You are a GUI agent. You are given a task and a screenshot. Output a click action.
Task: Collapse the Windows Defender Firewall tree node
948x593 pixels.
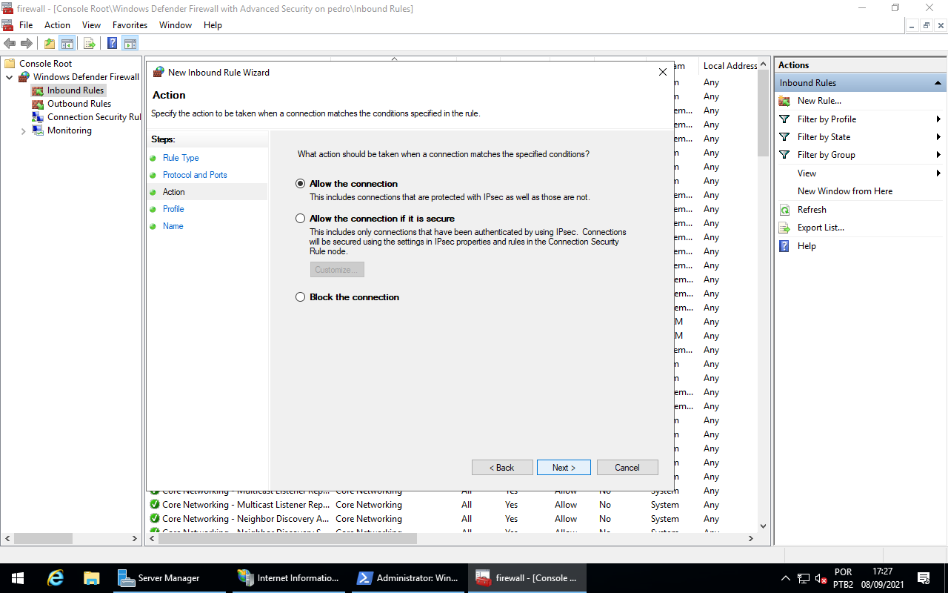(10, 77)
